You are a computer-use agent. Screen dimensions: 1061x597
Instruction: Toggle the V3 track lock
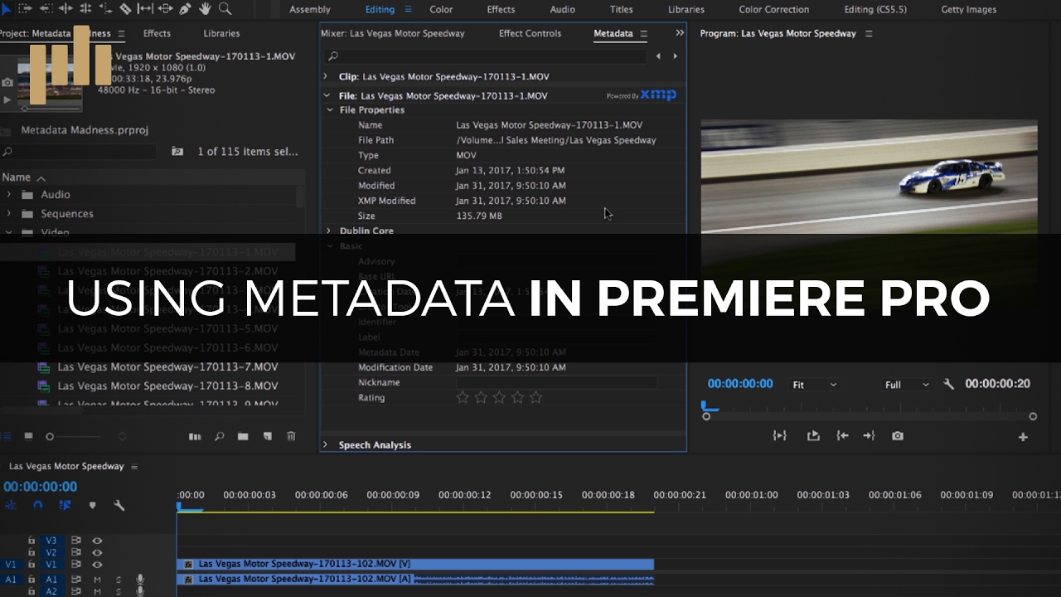[x=31, y=541]
